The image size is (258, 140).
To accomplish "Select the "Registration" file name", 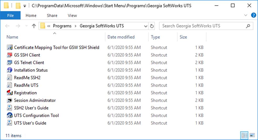I will pyautogui.click(x=25, y=93).
